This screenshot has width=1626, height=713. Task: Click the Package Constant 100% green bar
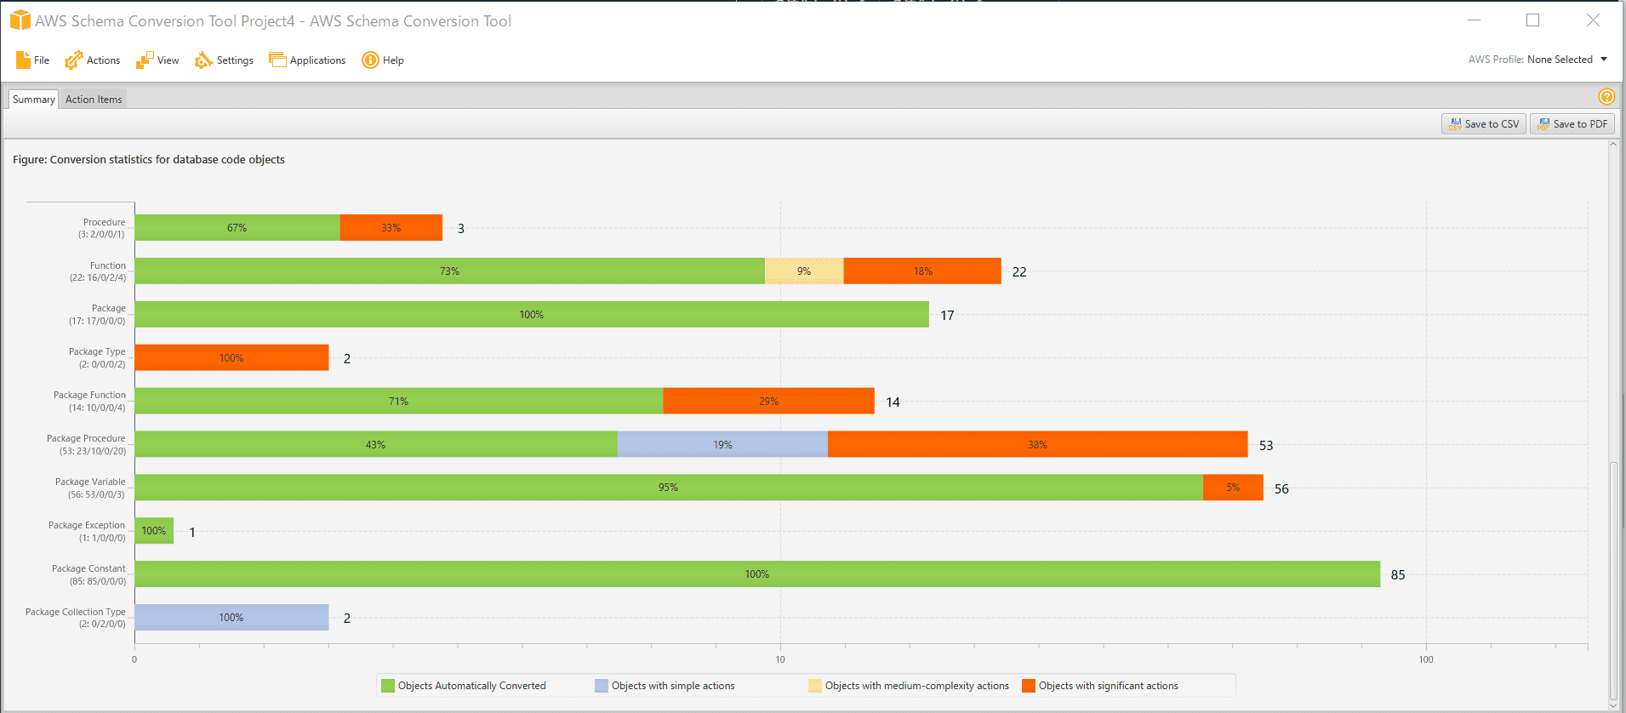[757, 574]
